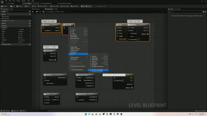Viewport: 207px width, 116px height.
Task: Click the Compile button in toolbar
Action: (x=4, y=6)
